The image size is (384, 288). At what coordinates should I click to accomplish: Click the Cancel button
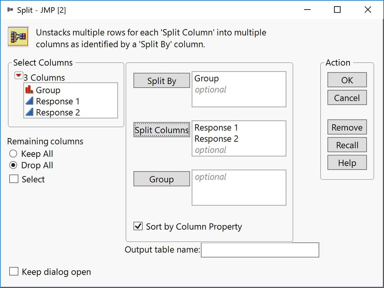(x=347, y=98)
